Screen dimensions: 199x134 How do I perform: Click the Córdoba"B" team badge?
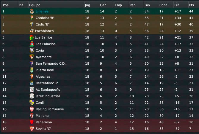[32, 18]
